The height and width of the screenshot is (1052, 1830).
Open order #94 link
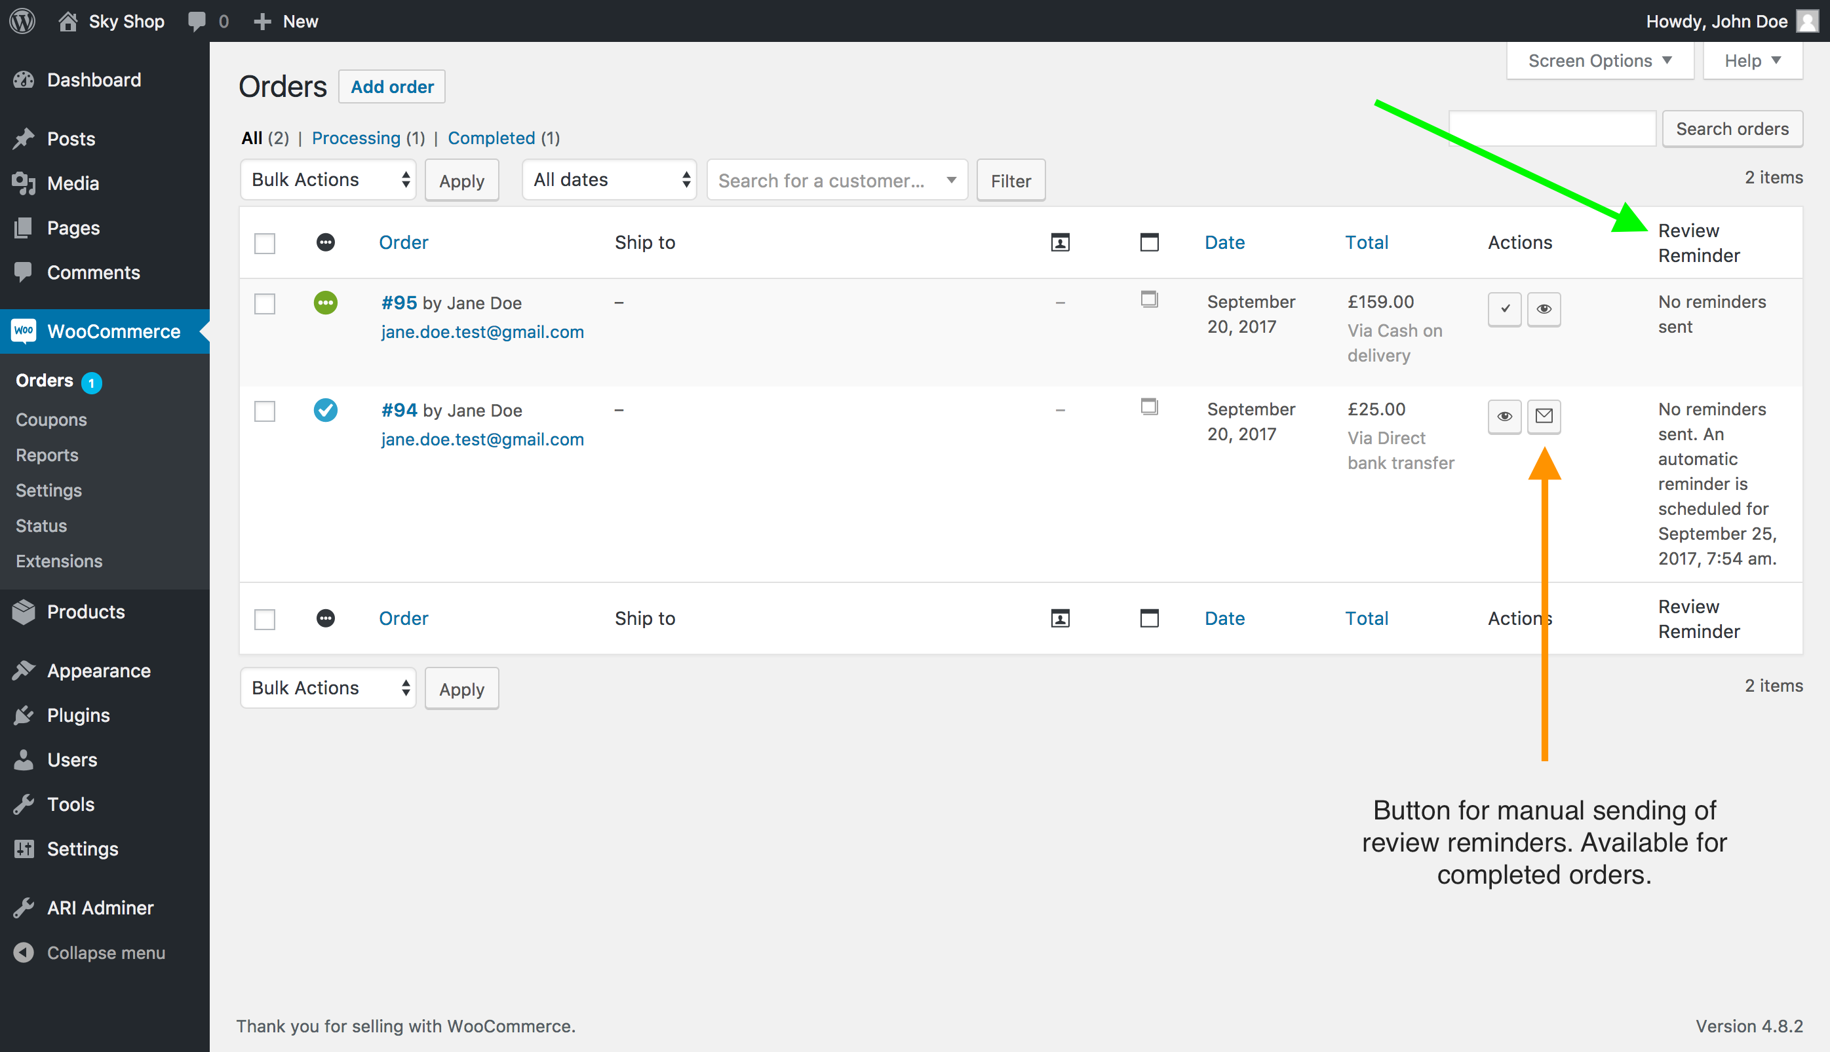[399, 409]
